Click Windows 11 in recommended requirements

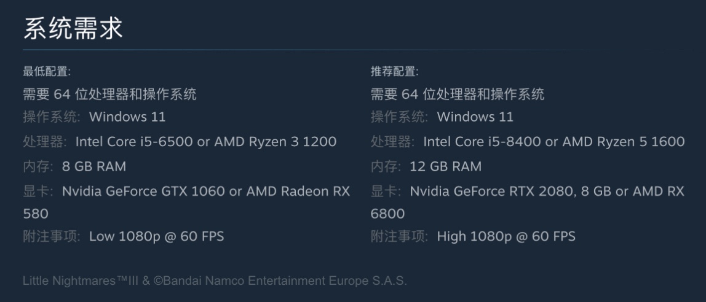point(475,117)
